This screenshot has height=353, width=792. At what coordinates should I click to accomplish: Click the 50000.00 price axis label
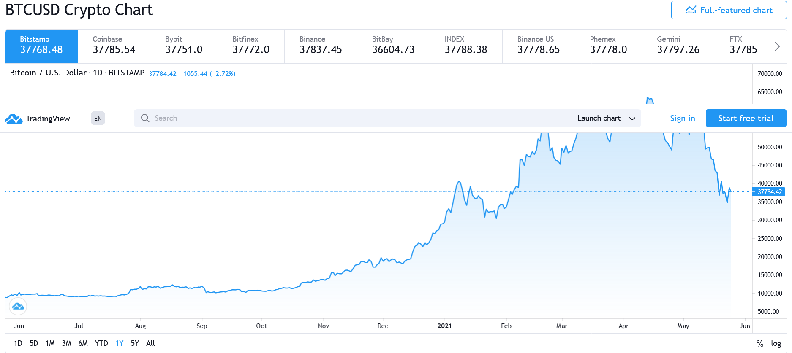[770, 147]
